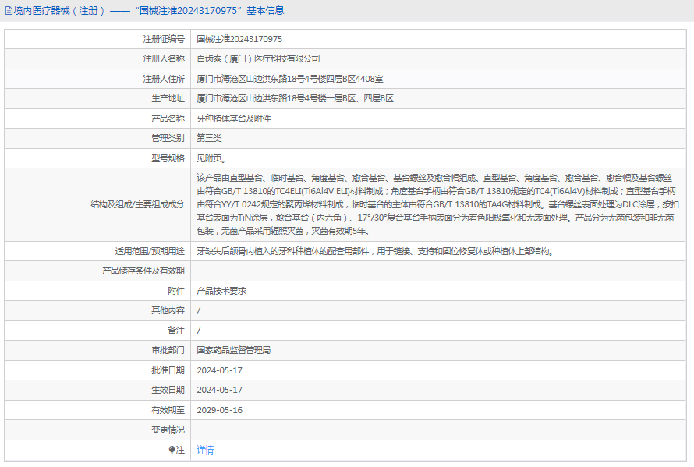Viewport: 694px width, 467px height.
Task: Select the registration number value 国械注准20243170975
Action: click(x=239, y=39)
